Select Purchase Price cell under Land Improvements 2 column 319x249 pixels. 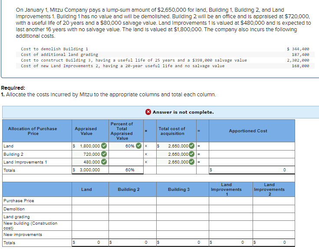click(274, 201)
